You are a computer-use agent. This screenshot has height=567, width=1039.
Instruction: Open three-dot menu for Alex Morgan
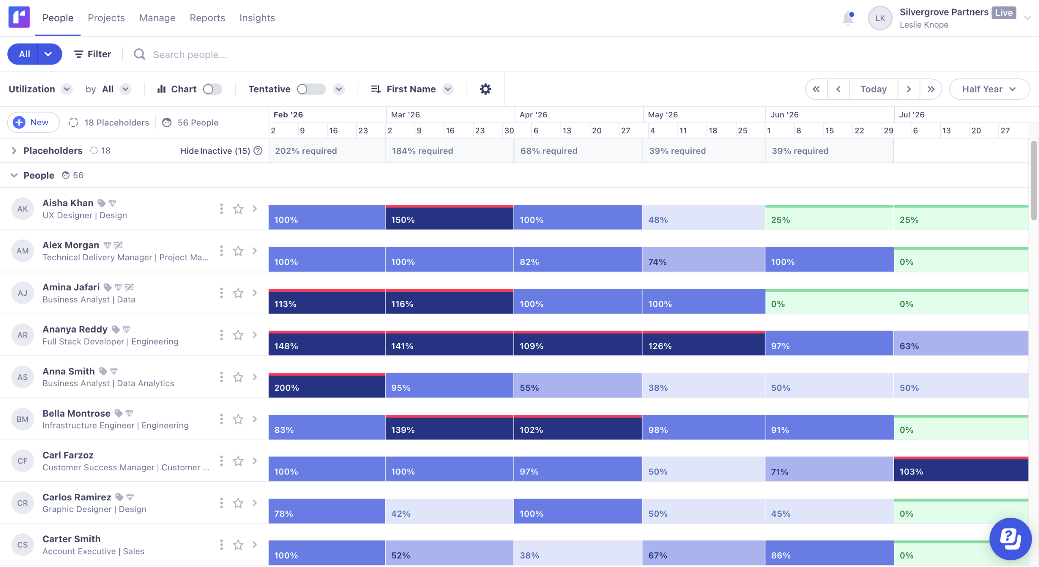click(221, 251)
